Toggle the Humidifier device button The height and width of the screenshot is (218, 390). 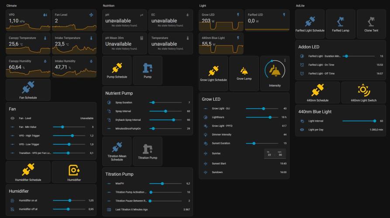tap(74, 172)
